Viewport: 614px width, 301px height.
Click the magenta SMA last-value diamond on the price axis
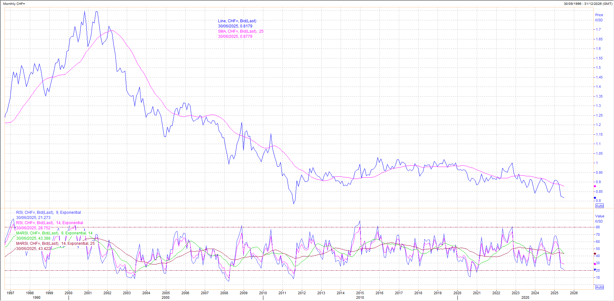(595, 186)
